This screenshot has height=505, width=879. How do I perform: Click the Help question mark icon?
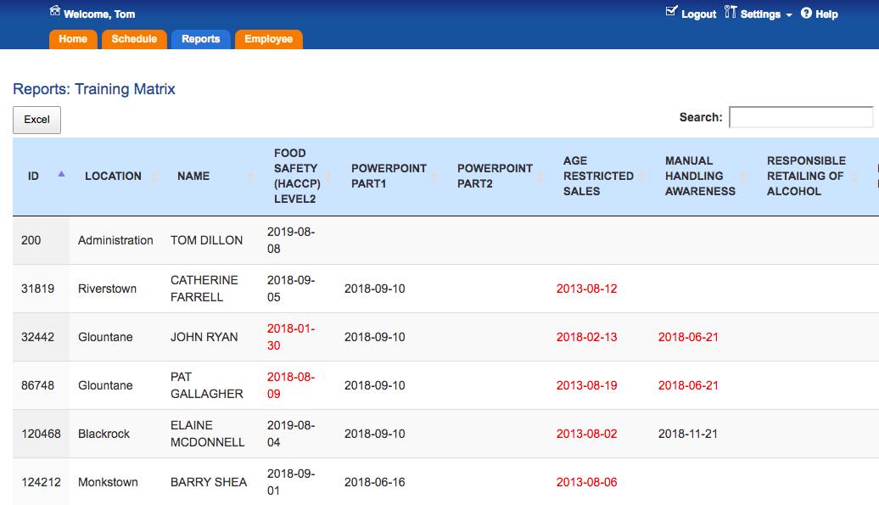click(x=806, y=13)
